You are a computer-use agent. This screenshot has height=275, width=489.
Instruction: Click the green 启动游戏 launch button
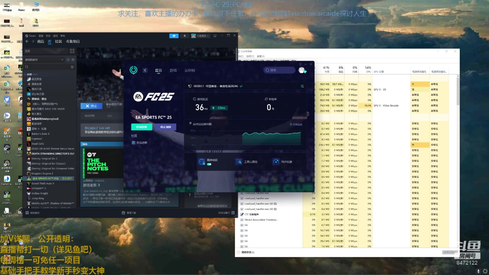click(x=142, y=127)
